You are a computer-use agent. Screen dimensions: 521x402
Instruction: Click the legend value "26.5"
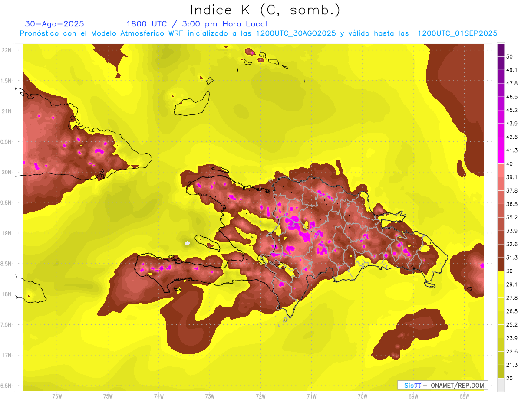512,311
